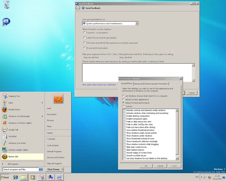Viewport: 226px width, 181px height.
Task: Switch to Snipping Tool taskbar button
Action: coord(42,177)
